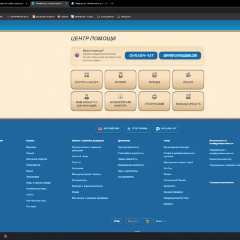Image resolution: width=240 pixels, height=240 pixels.
Task: Click the ТЕЛЕГРАММА footer button
Action: click(x=137, y=129)
